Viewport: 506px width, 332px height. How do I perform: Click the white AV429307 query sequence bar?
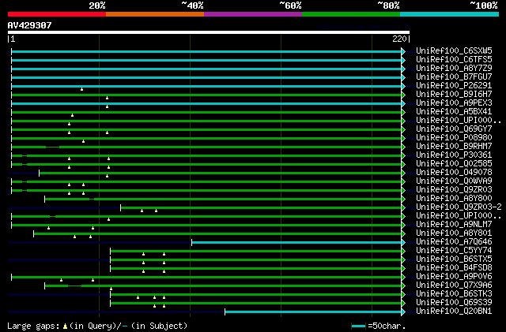tap(208, 32)
